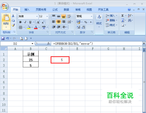Increase indent icon
Screen dimensions: 146x113
tap(59, 27)
